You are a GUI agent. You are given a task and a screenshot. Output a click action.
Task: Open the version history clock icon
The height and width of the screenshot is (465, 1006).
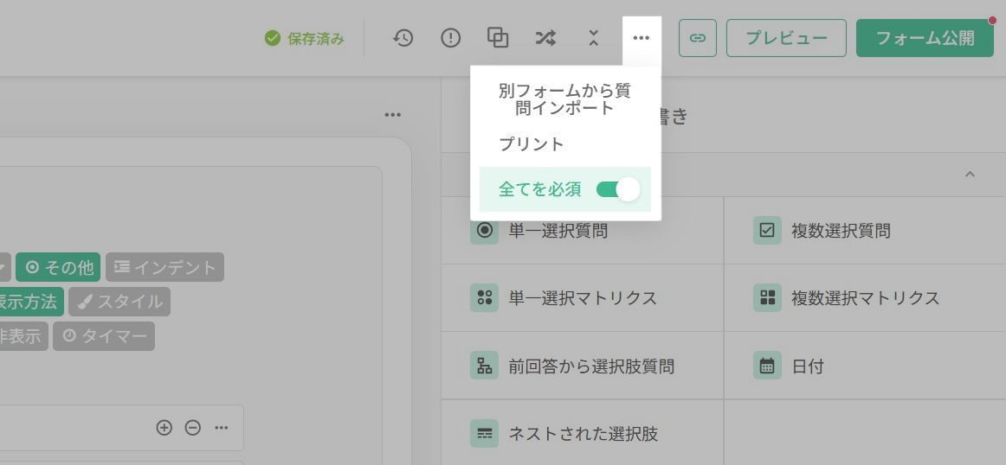pyautogui.click(x=403, y=38)
